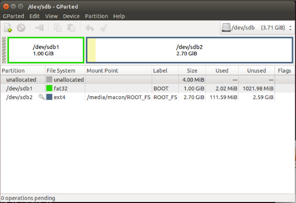The height and width of the screenshot is (203, 296).
Task: Minimize the GParted window
Action: point(13,7)
